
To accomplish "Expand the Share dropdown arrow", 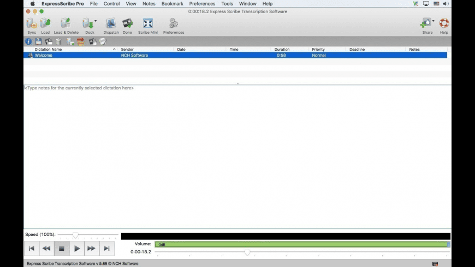I will (x=433, y=21).
